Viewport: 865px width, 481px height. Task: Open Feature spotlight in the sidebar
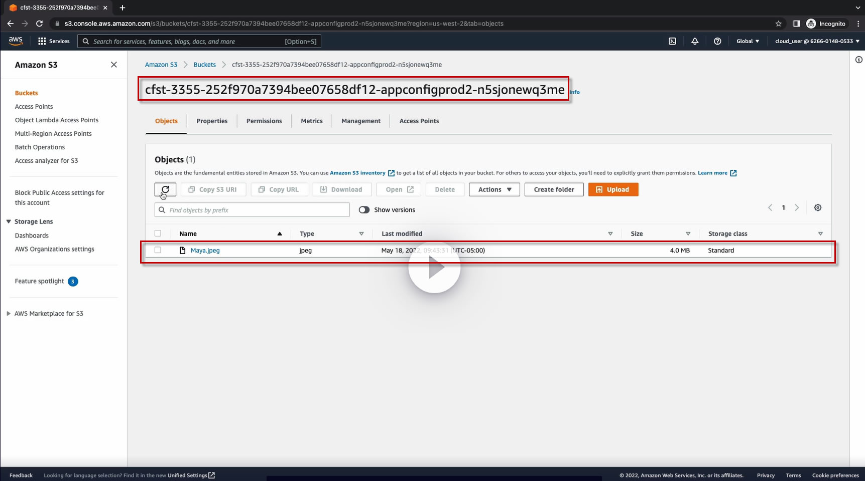coord(40,282)
